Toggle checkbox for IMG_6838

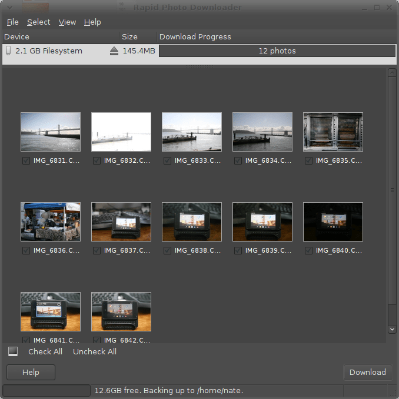(167, 250)
